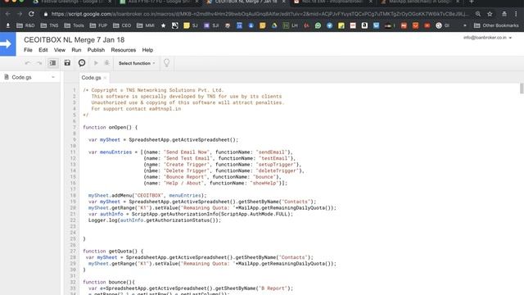Reload the page in browser
The image size is (524, 295).
click(x=31, y=14)
